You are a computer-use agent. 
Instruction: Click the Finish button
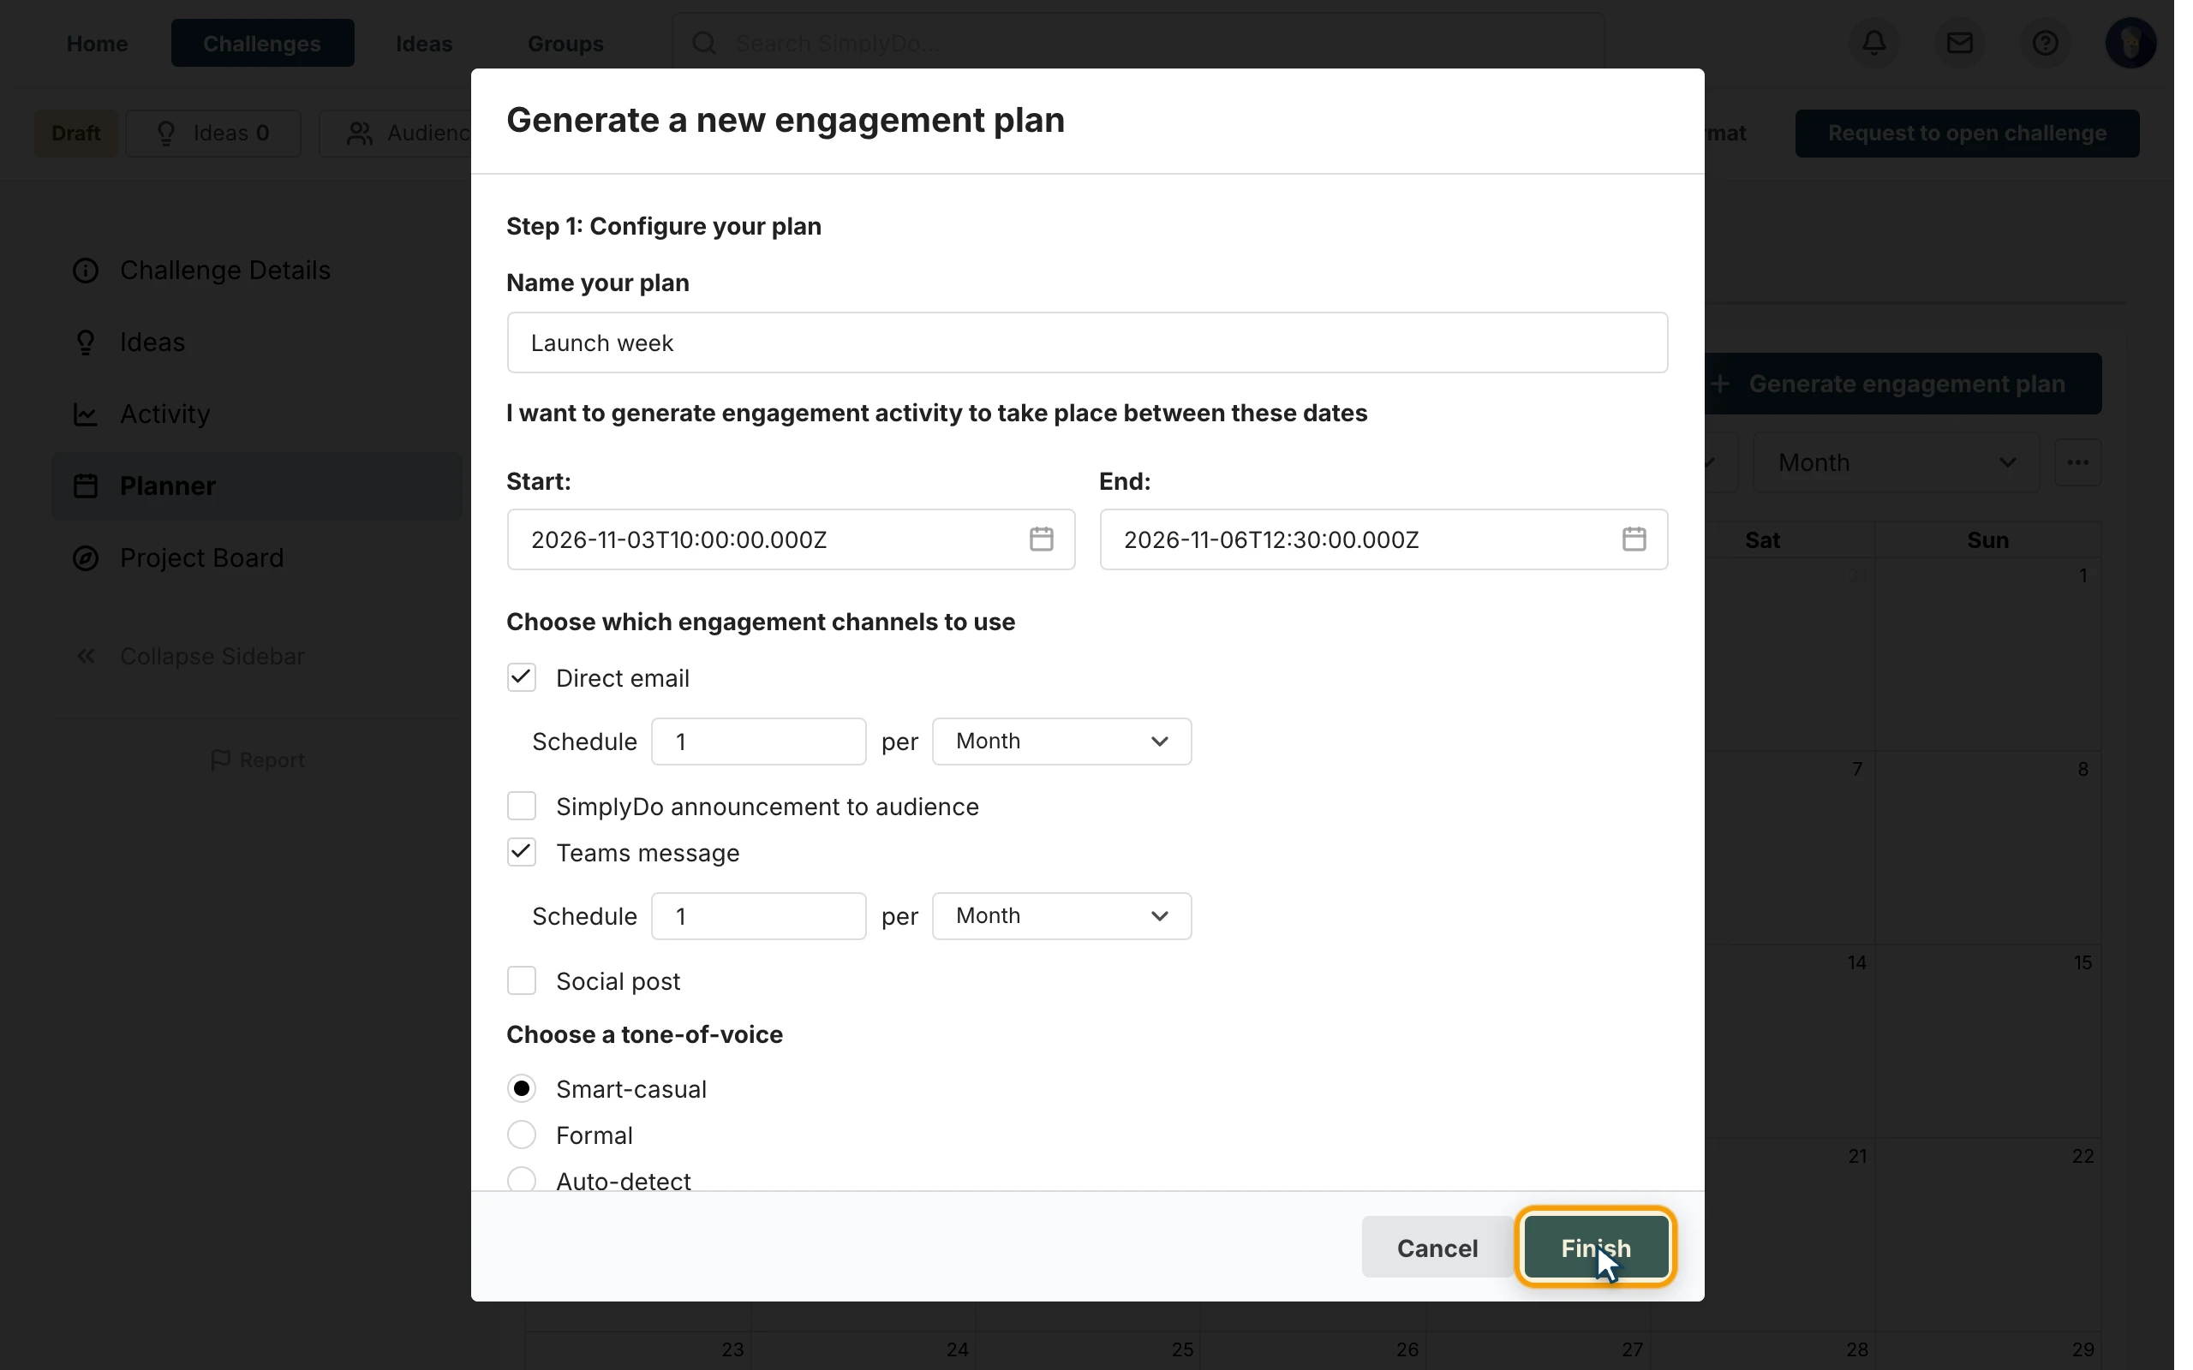coord(1595,1248)
